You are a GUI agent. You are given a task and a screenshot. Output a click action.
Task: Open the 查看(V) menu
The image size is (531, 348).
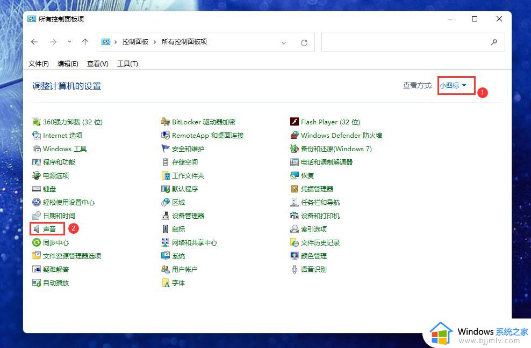97,63
